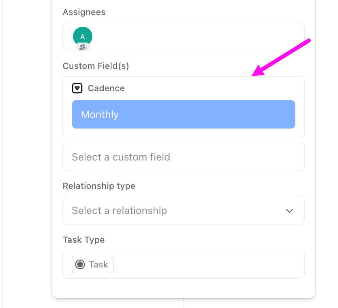Click the 'Monthly' text in Cadence

(100, 114)
